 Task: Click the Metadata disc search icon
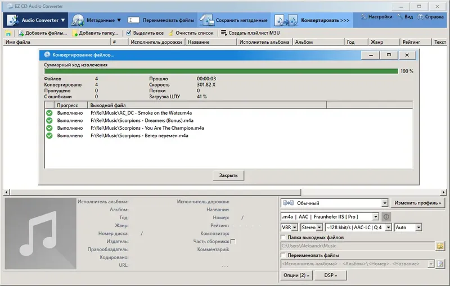pyautogui.click(x=78, y=20)
